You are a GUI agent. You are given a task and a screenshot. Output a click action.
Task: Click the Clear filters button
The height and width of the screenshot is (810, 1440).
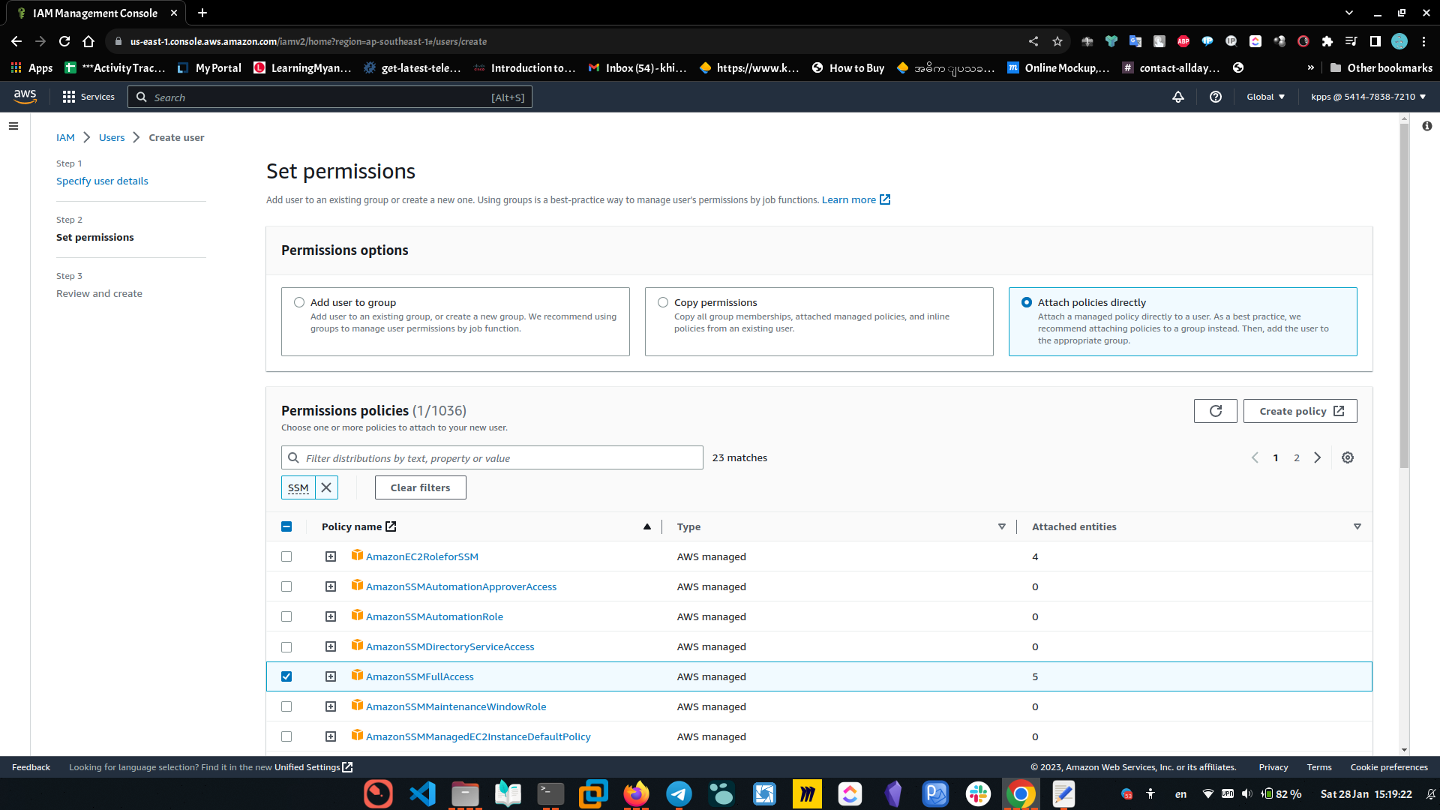(x=420, y=487)
